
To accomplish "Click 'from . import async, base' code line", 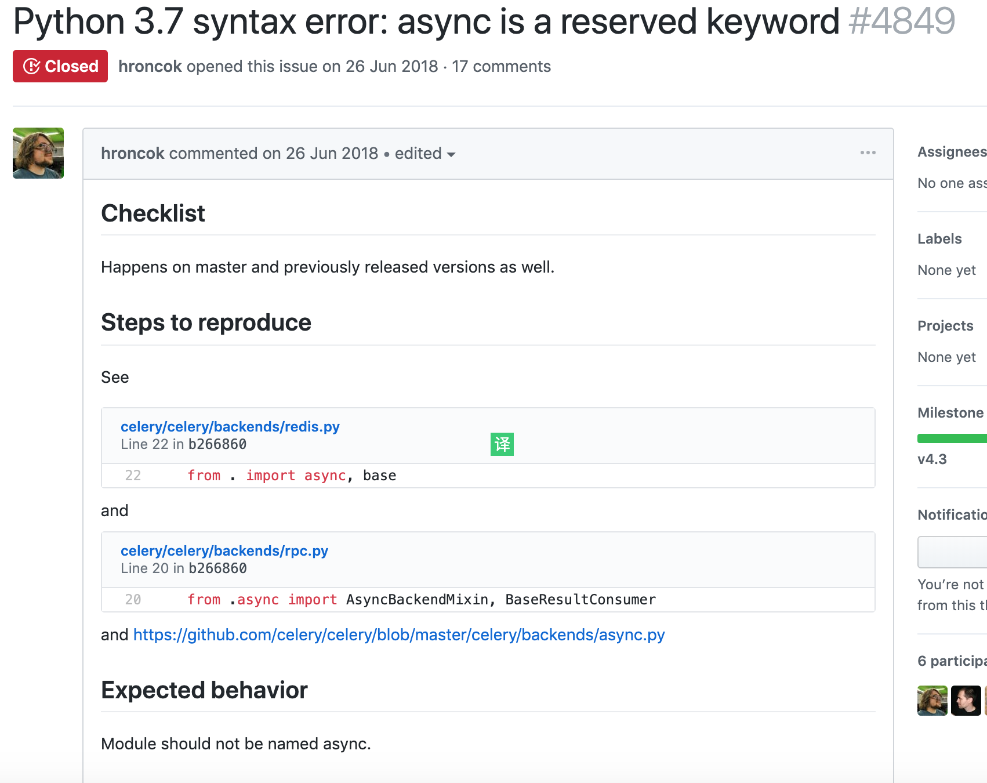I will click(x=292, y=476).
